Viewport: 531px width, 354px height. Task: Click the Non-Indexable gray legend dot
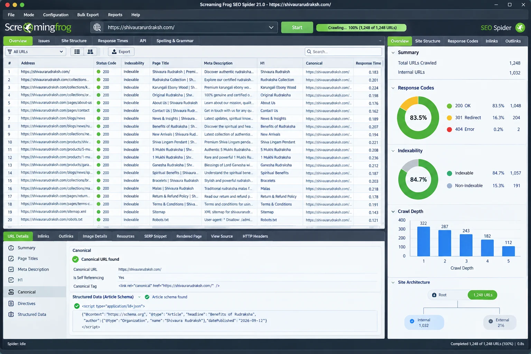click(449, 186)
